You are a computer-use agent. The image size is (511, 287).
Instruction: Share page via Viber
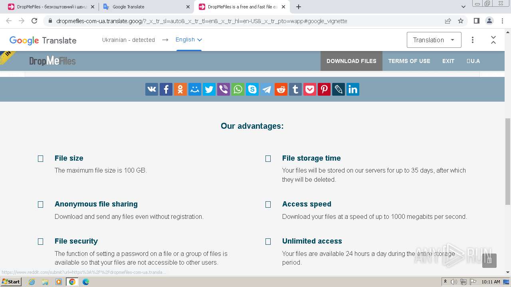tap(224, 89)
